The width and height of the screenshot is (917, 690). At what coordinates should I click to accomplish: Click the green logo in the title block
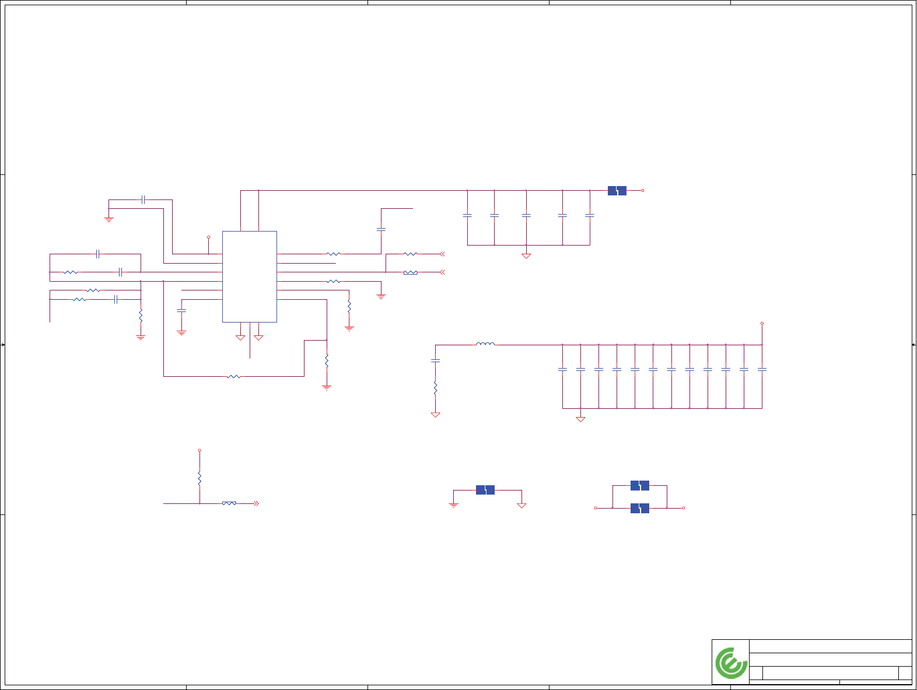(x=731, y=663)
